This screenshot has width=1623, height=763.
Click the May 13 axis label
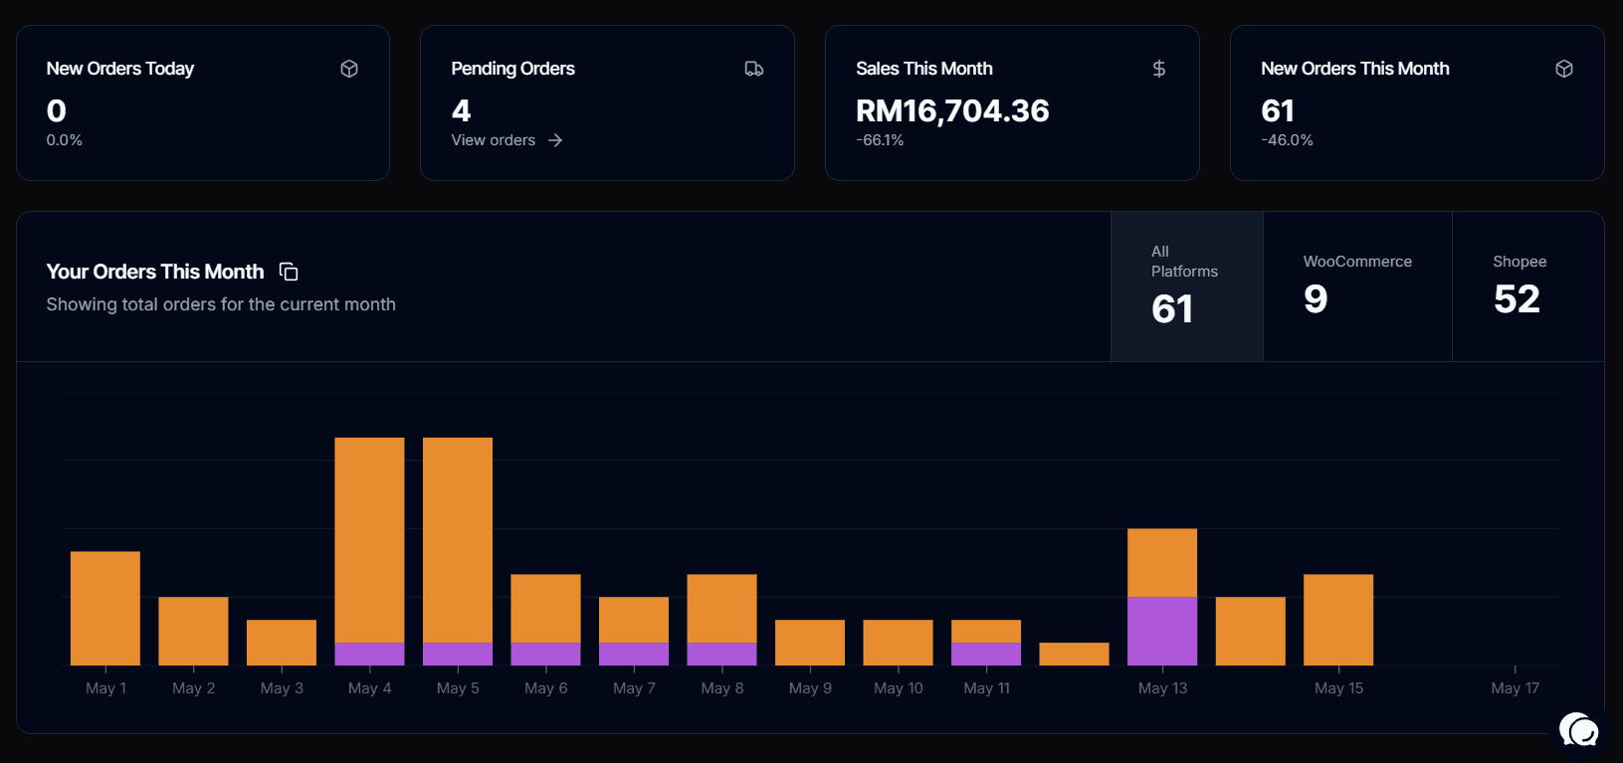click(1162, 688)
